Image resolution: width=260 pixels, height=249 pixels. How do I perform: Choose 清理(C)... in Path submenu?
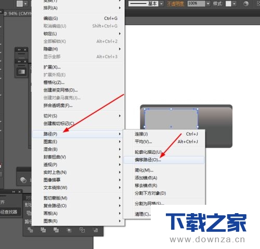(142, 214)
